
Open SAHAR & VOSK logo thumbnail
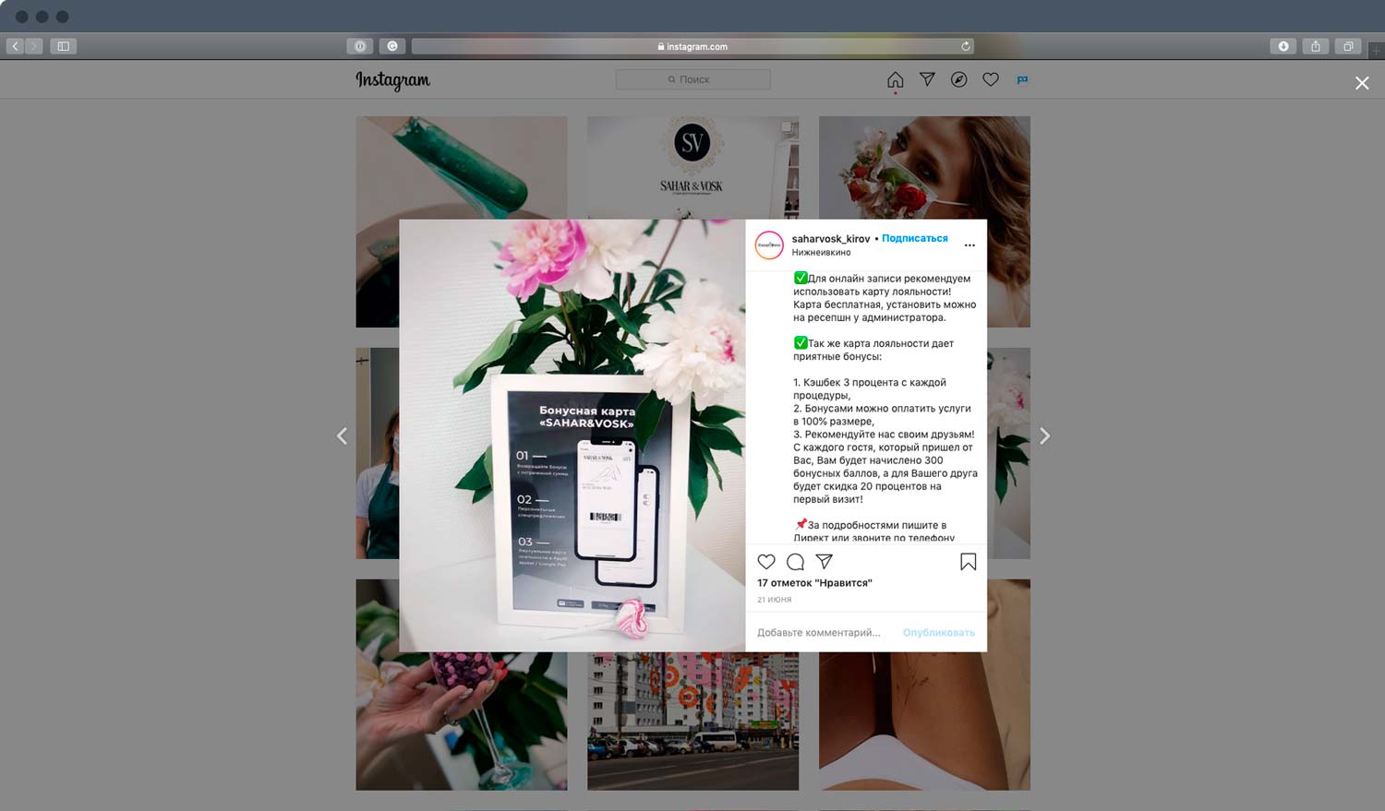[692, 167]
